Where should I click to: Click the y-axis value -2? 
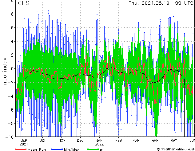click(x=11, y=82)
